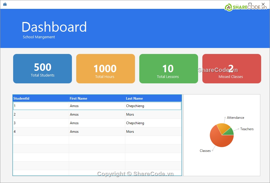Open the red Missed Classes card
This screenshot has width=270, height=183.
click(231, 69)
